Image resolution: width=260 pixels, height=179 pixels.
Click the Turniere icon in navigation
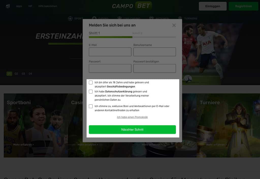180,18
